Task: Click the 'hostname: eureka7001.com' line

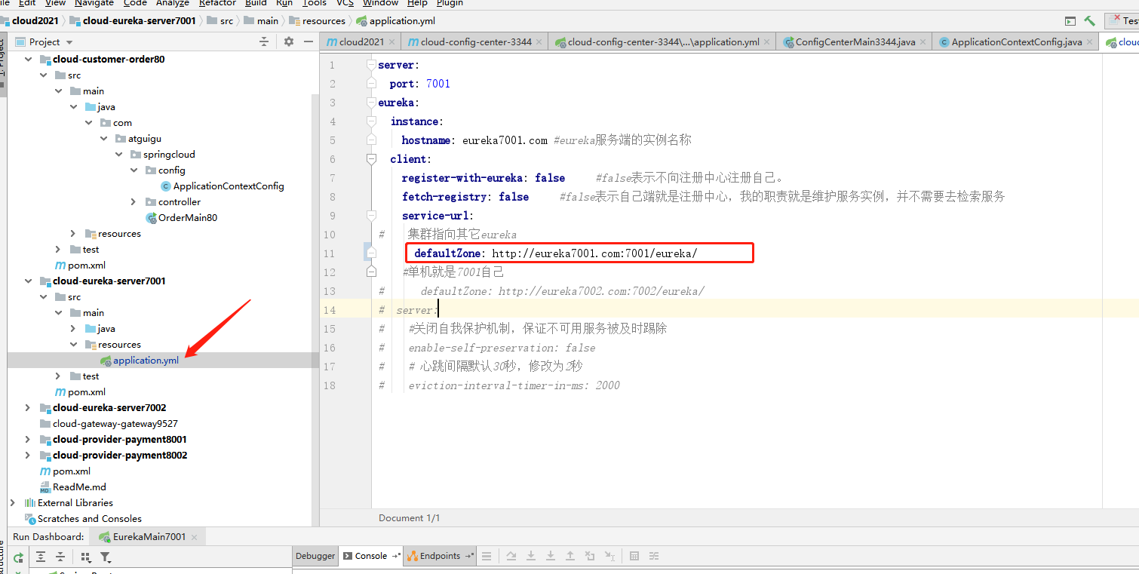Action: pyautogui.click(x=474, y=140)
